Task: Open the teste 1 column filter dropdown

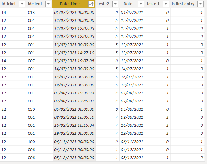Action: (x=166, y=4)
